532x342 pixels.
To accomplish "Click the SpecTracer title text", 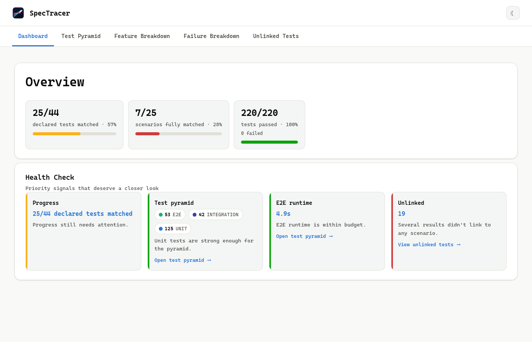I will point(50,13).
